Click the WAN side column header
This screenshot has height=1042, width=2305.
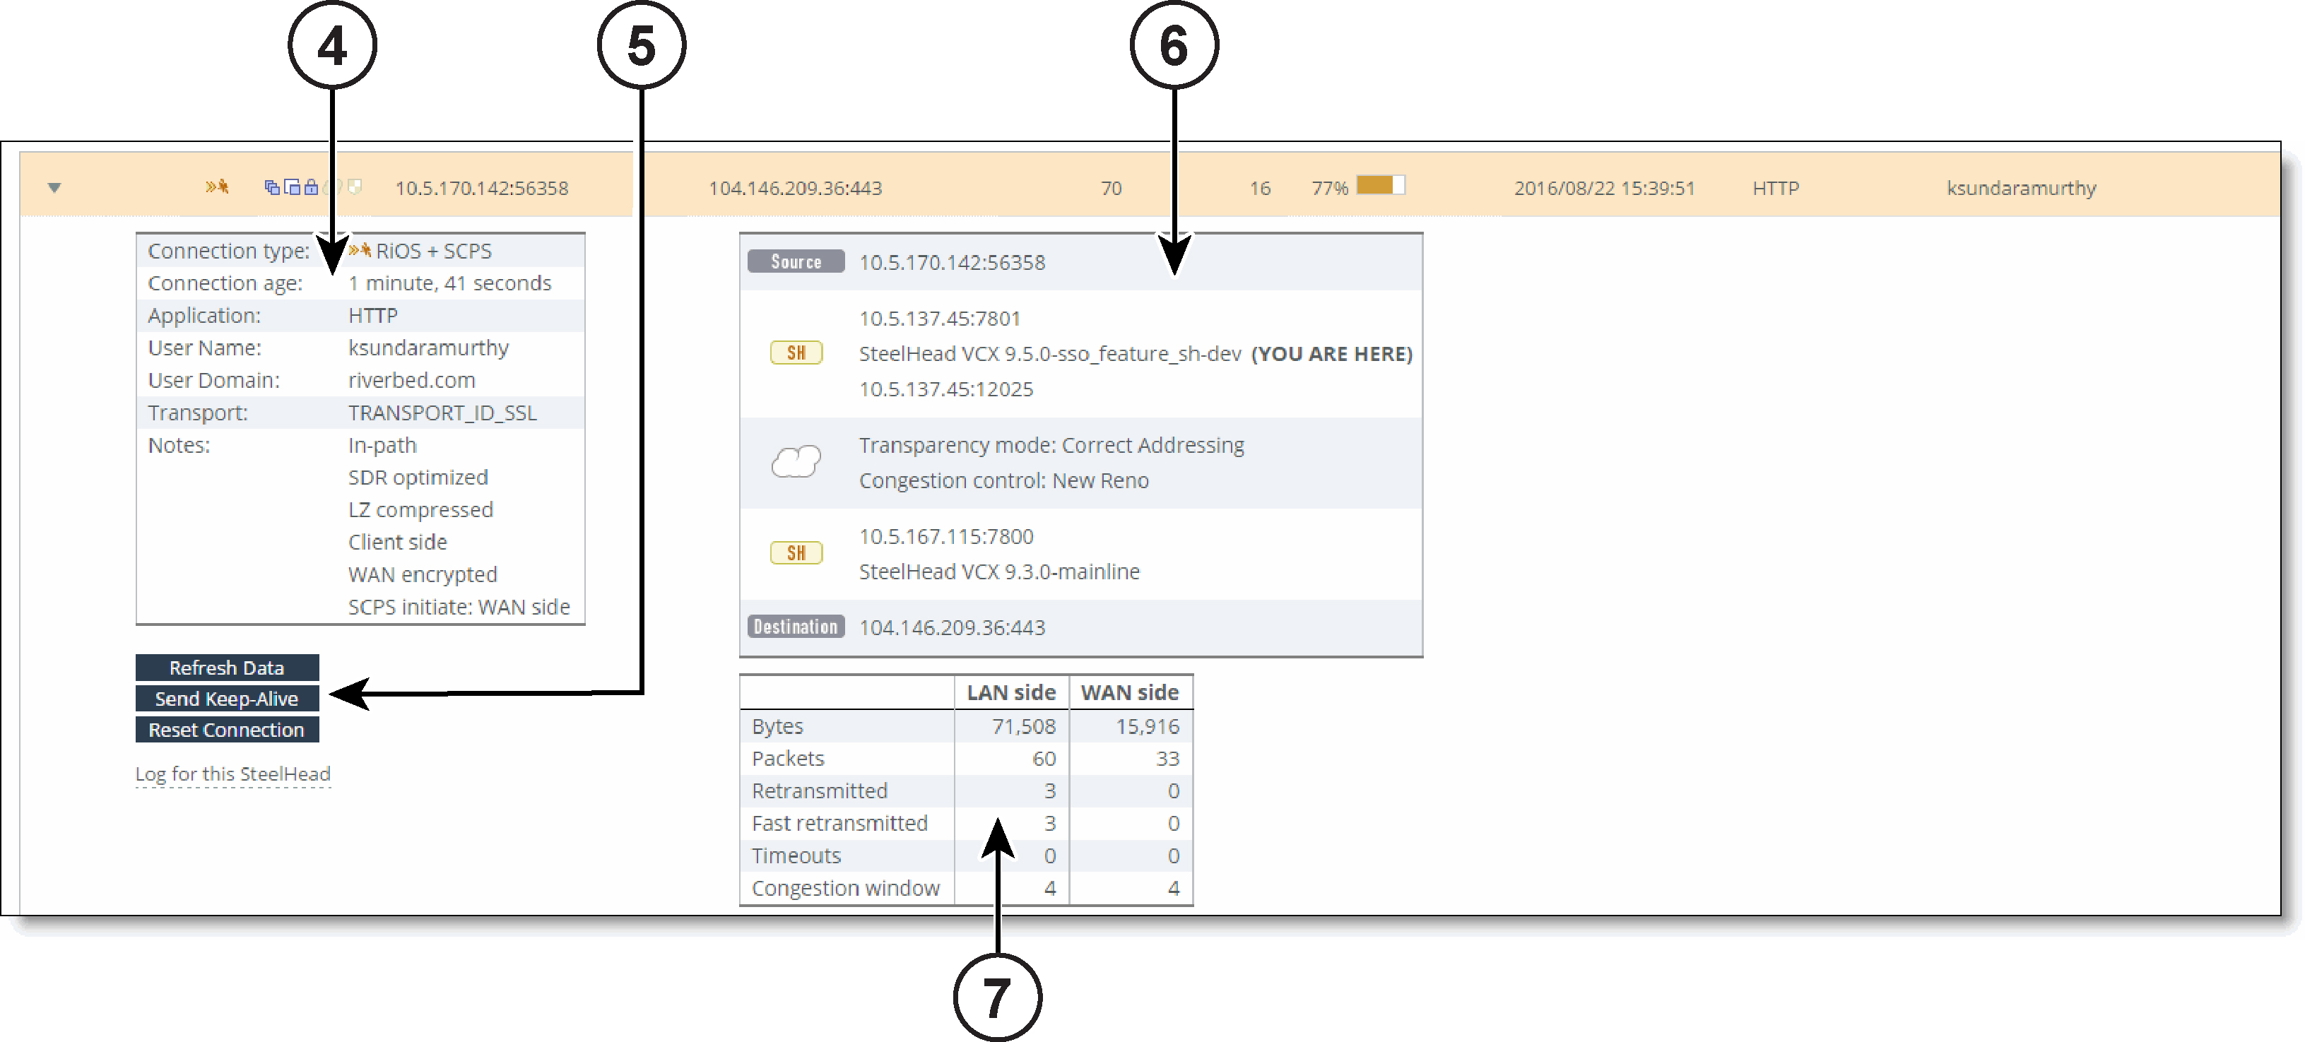[1129, 693]
